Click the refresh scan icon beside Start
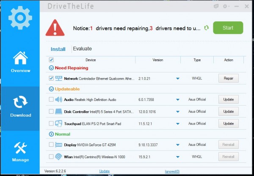The width and height of the screenshot is (254, 176). click(206, 28)
